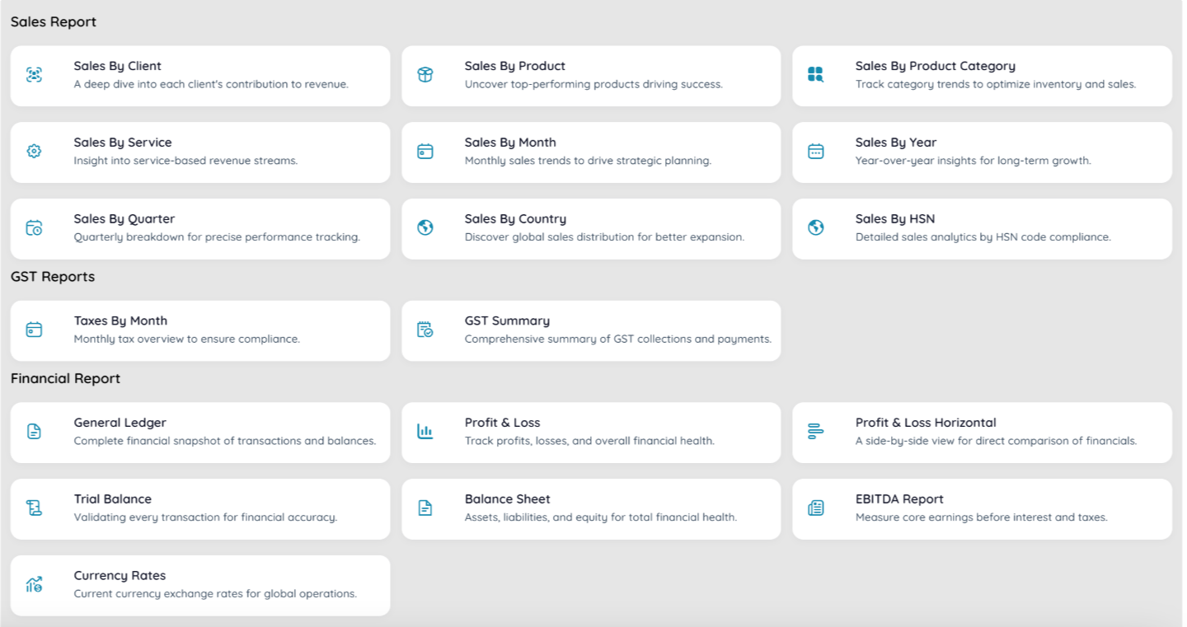Click the Sales By Service gear icon
The width and height of the screenshot is (1187, 627).
34,151
